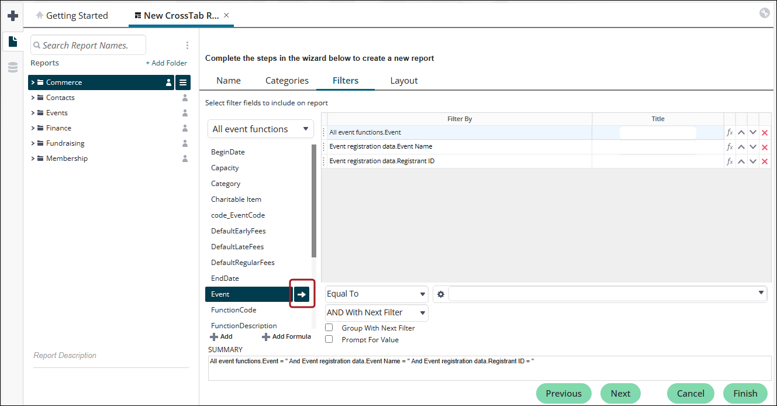The image size is (777, 406).
Task: Expand the Events folder
Action: (33, 113)
